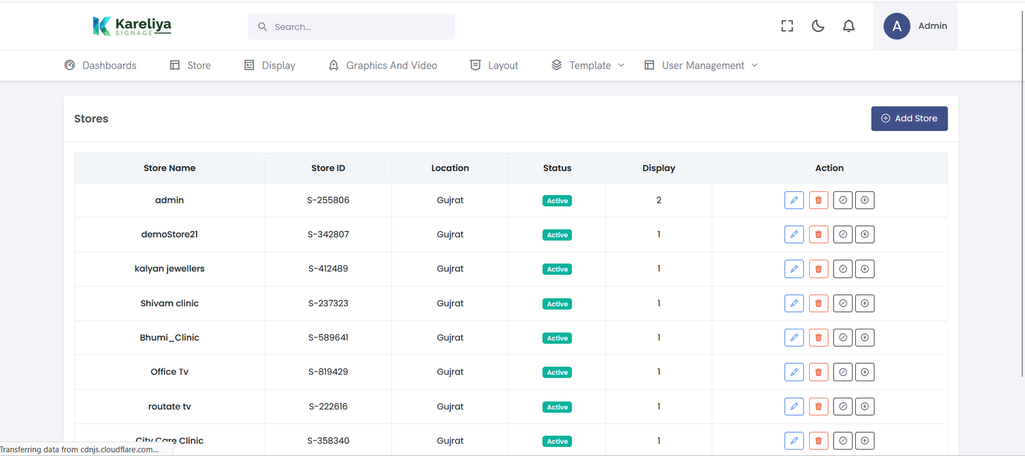Edit the admin store row
The height and width of the screenshot is (456, 1025).
(x=794, y=200)
